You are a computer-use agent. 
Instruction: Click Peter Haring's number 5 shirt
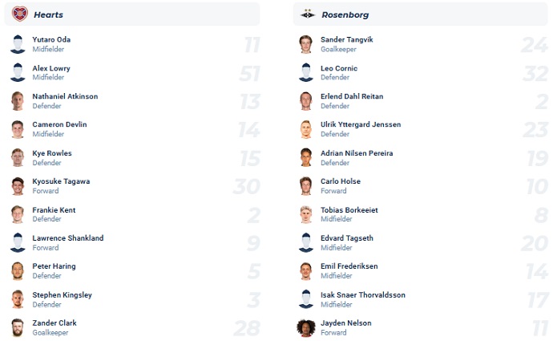click(x=253, y=271)
